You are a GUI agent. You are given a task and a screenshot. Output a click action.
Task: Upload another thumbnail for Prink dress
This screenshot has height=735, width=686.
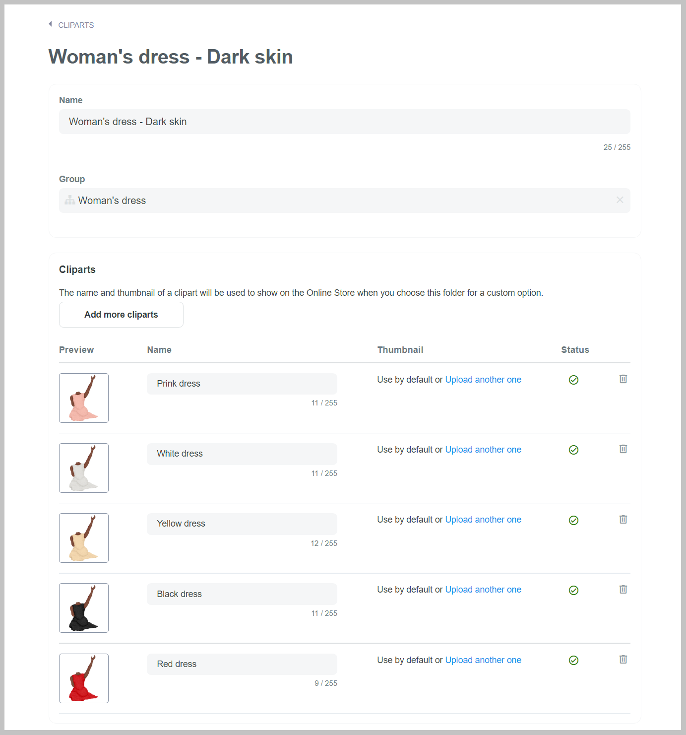tap(483, 380)
